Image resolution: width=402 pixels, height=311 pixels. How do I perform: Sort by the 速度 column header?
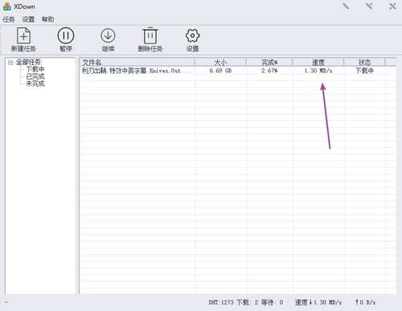point(318,62)
